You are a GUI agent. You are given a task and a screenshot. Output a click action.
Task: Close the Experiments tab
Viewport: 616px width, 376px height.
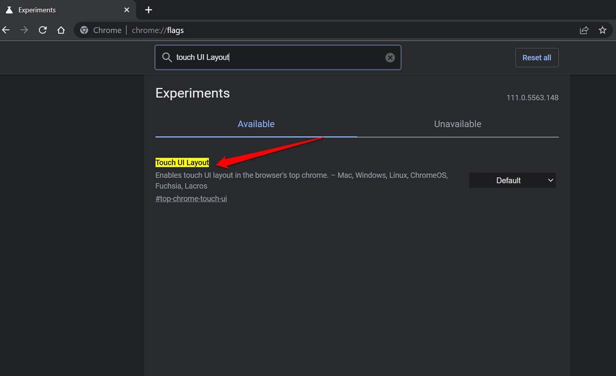coord(127,10)
